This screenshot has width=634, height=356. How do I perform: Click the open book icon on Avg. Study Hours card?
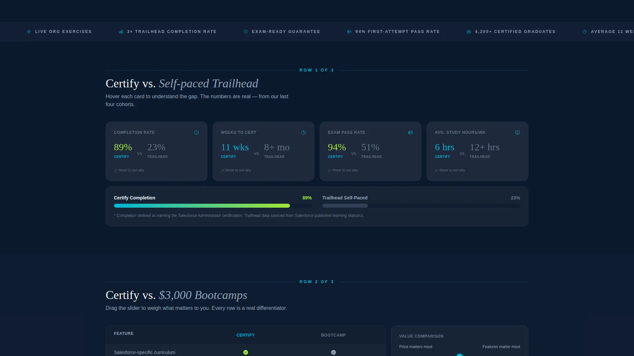[x=517, y=133]
